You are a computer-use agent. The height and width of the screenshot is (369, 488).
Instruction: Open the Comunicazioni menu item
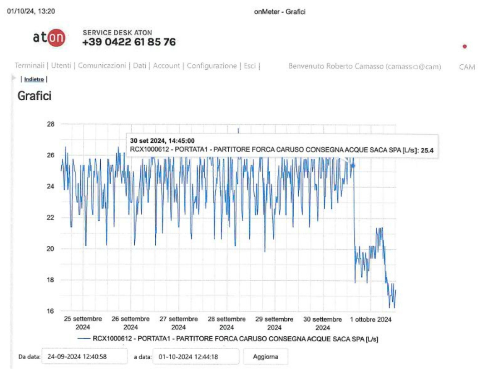(x=102, y=66)
